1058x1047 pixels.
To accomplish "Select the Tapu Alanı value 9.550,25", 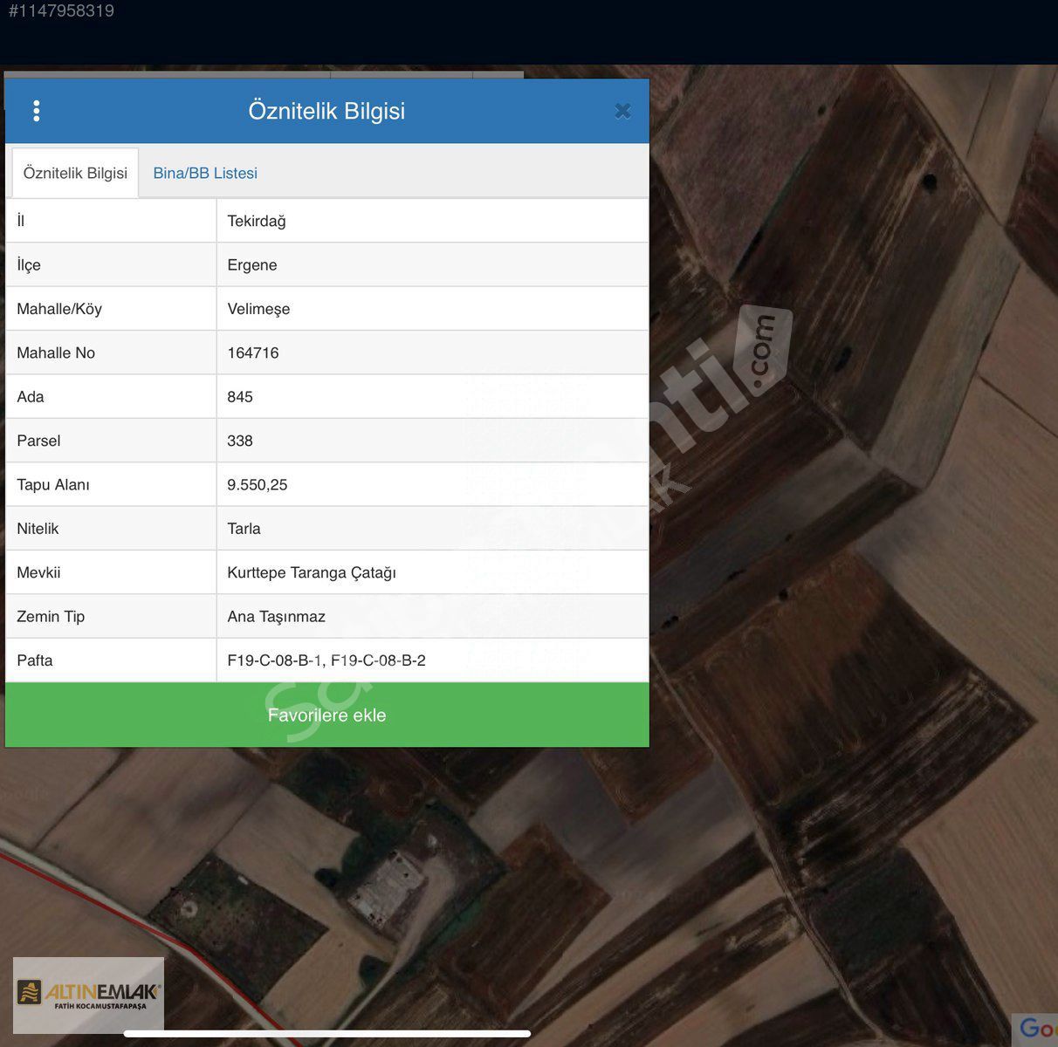I will point(258,485).
